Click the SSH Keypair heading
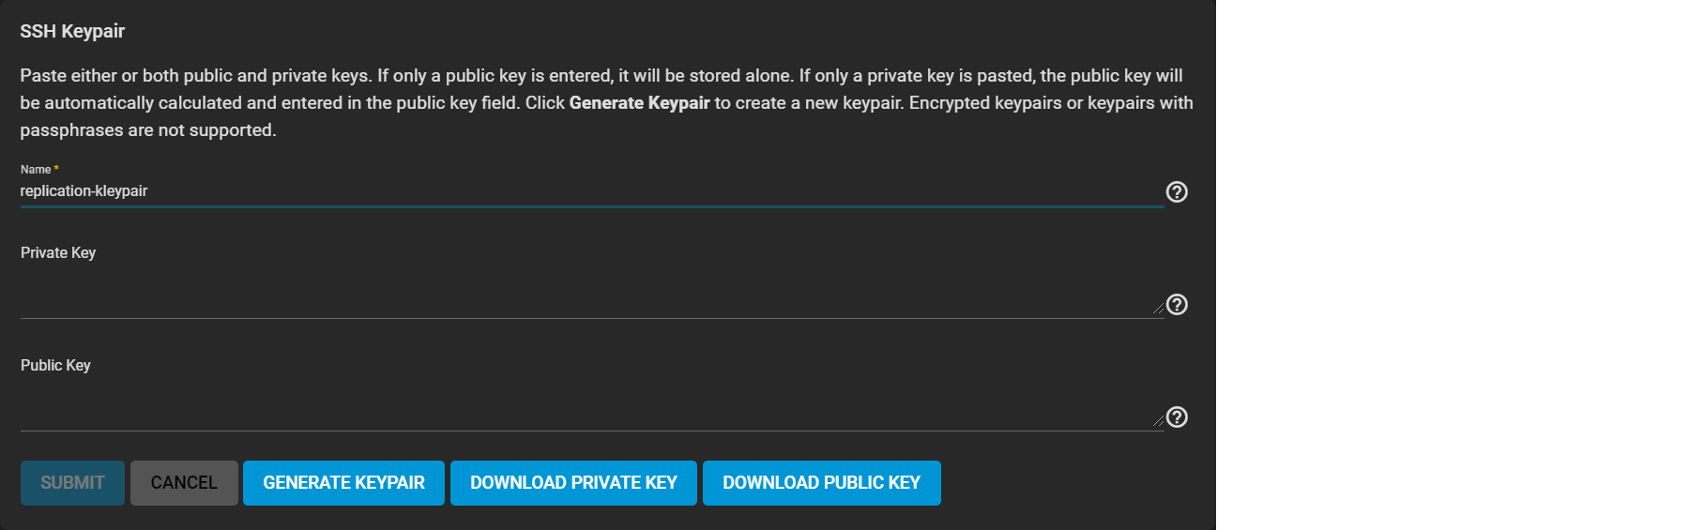Viewport: 1689px width, 530px height. [72, 31]
